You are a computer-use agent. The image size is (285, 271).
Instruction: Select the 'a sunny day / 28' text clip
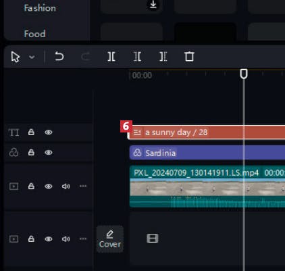click(x=207, y=132)
